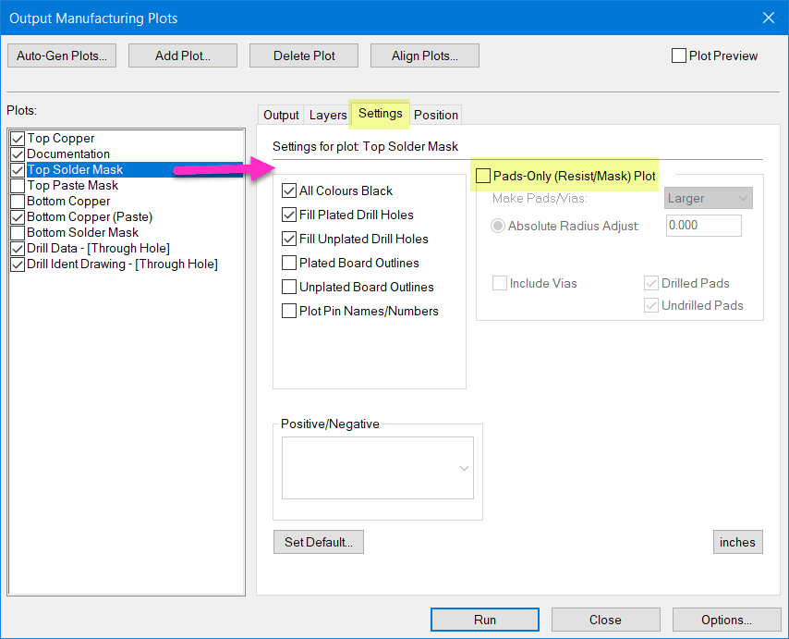
Task: Uncheck Drill Data - [Through Hole] checkbox
Action: click(18, 248)
